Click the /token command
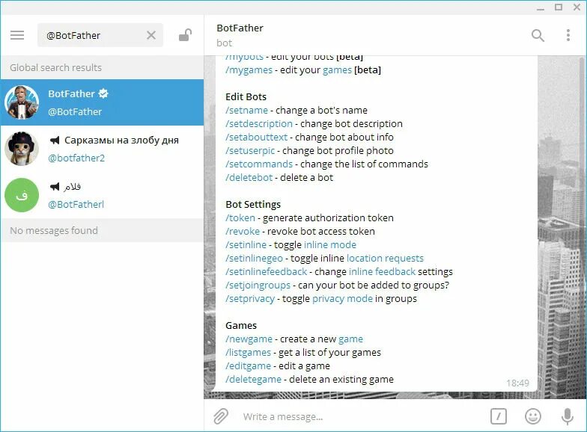587x432 pixels. point(240,218)
